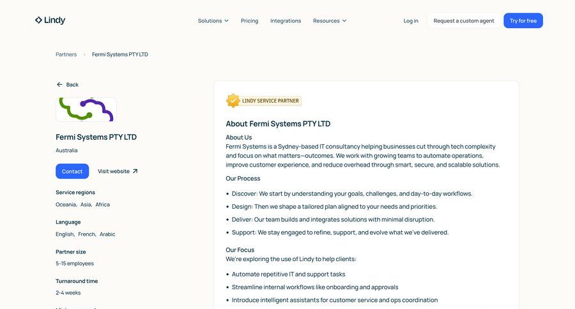Click the gold verified partner badge icon

point(233,101)
